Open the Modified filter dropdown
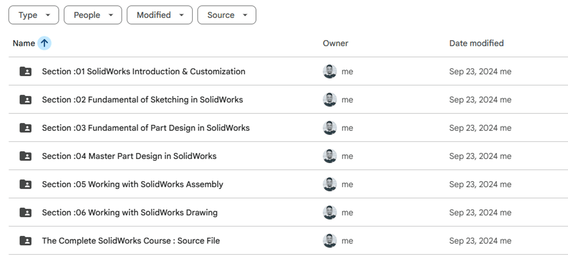568x268 pixels. pyautogui.click(x=160, y=15)
